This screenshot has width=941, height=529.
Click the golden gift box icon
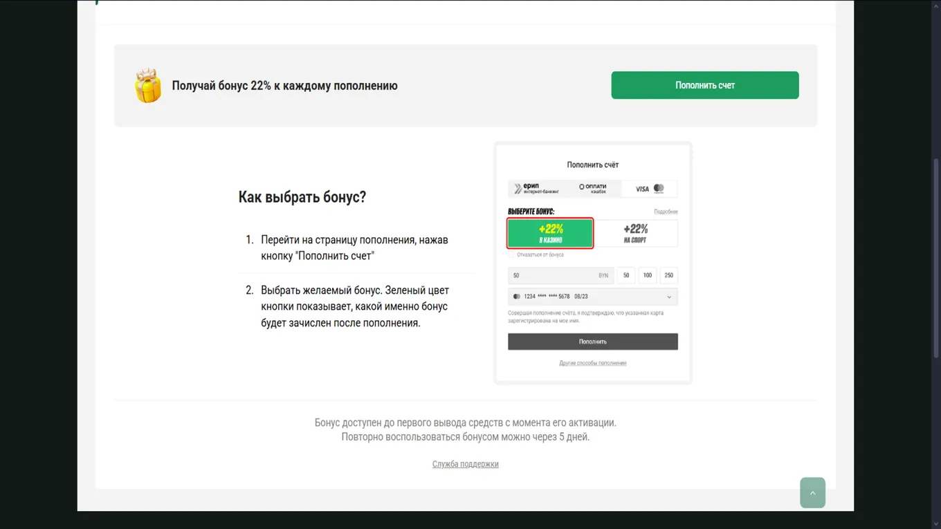coord(147,86)
